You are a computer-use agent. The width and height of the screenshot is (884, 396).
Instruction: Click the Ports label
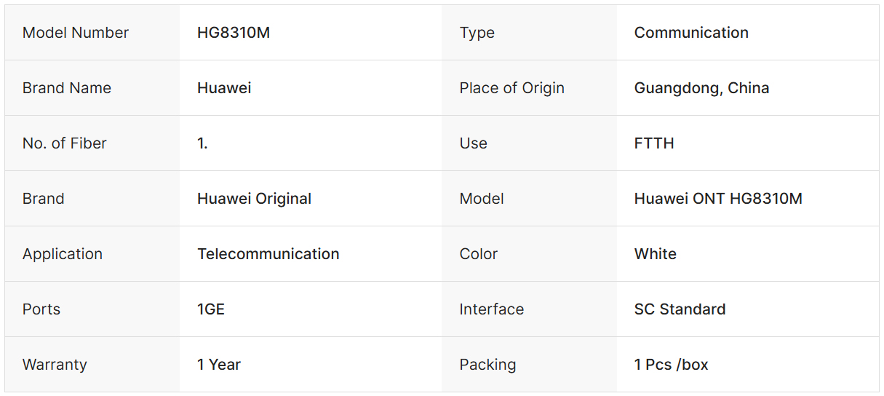41,309
